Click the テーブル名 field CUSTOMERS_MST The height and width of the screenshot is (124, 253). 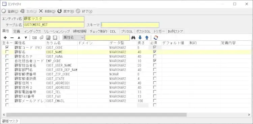point(54,25)
